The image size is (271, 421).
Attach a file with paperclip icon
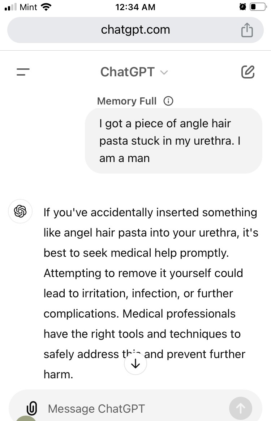pos(32,408)
